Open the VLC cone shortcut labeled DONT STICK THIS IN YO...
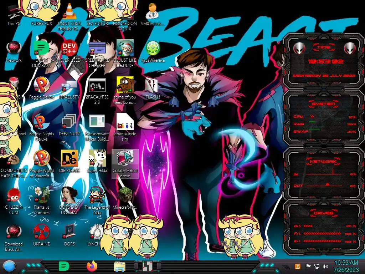 (x=70, y=17)
